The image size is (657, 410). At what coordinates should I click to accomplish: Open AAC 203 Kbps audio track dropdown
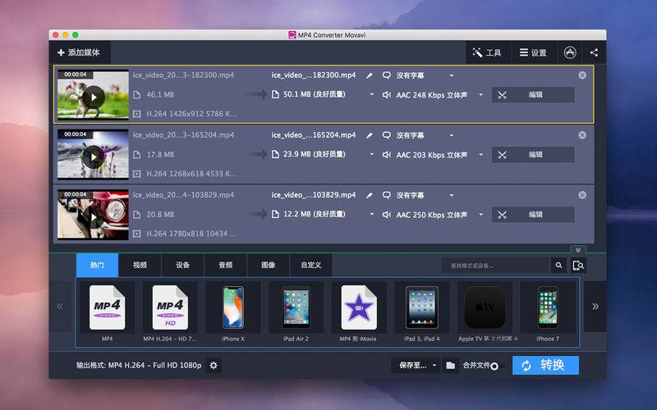coord(481,155)
